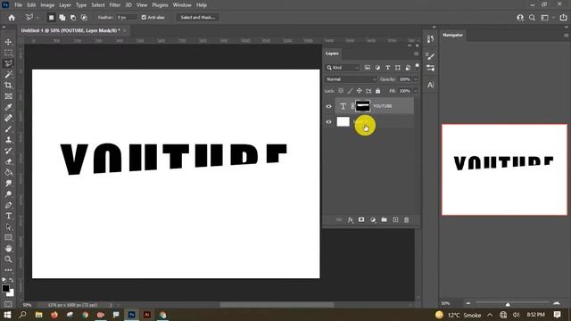Click the Navigator zoom slider handle

pos(508,303)
